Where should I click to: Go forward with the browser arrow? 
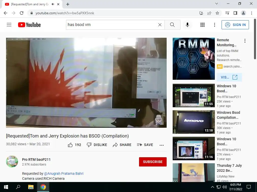[14, 13]
